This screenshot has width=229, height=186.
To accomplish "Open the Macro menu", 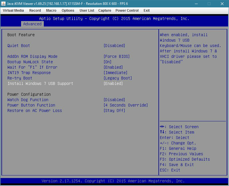I will 51,11.
